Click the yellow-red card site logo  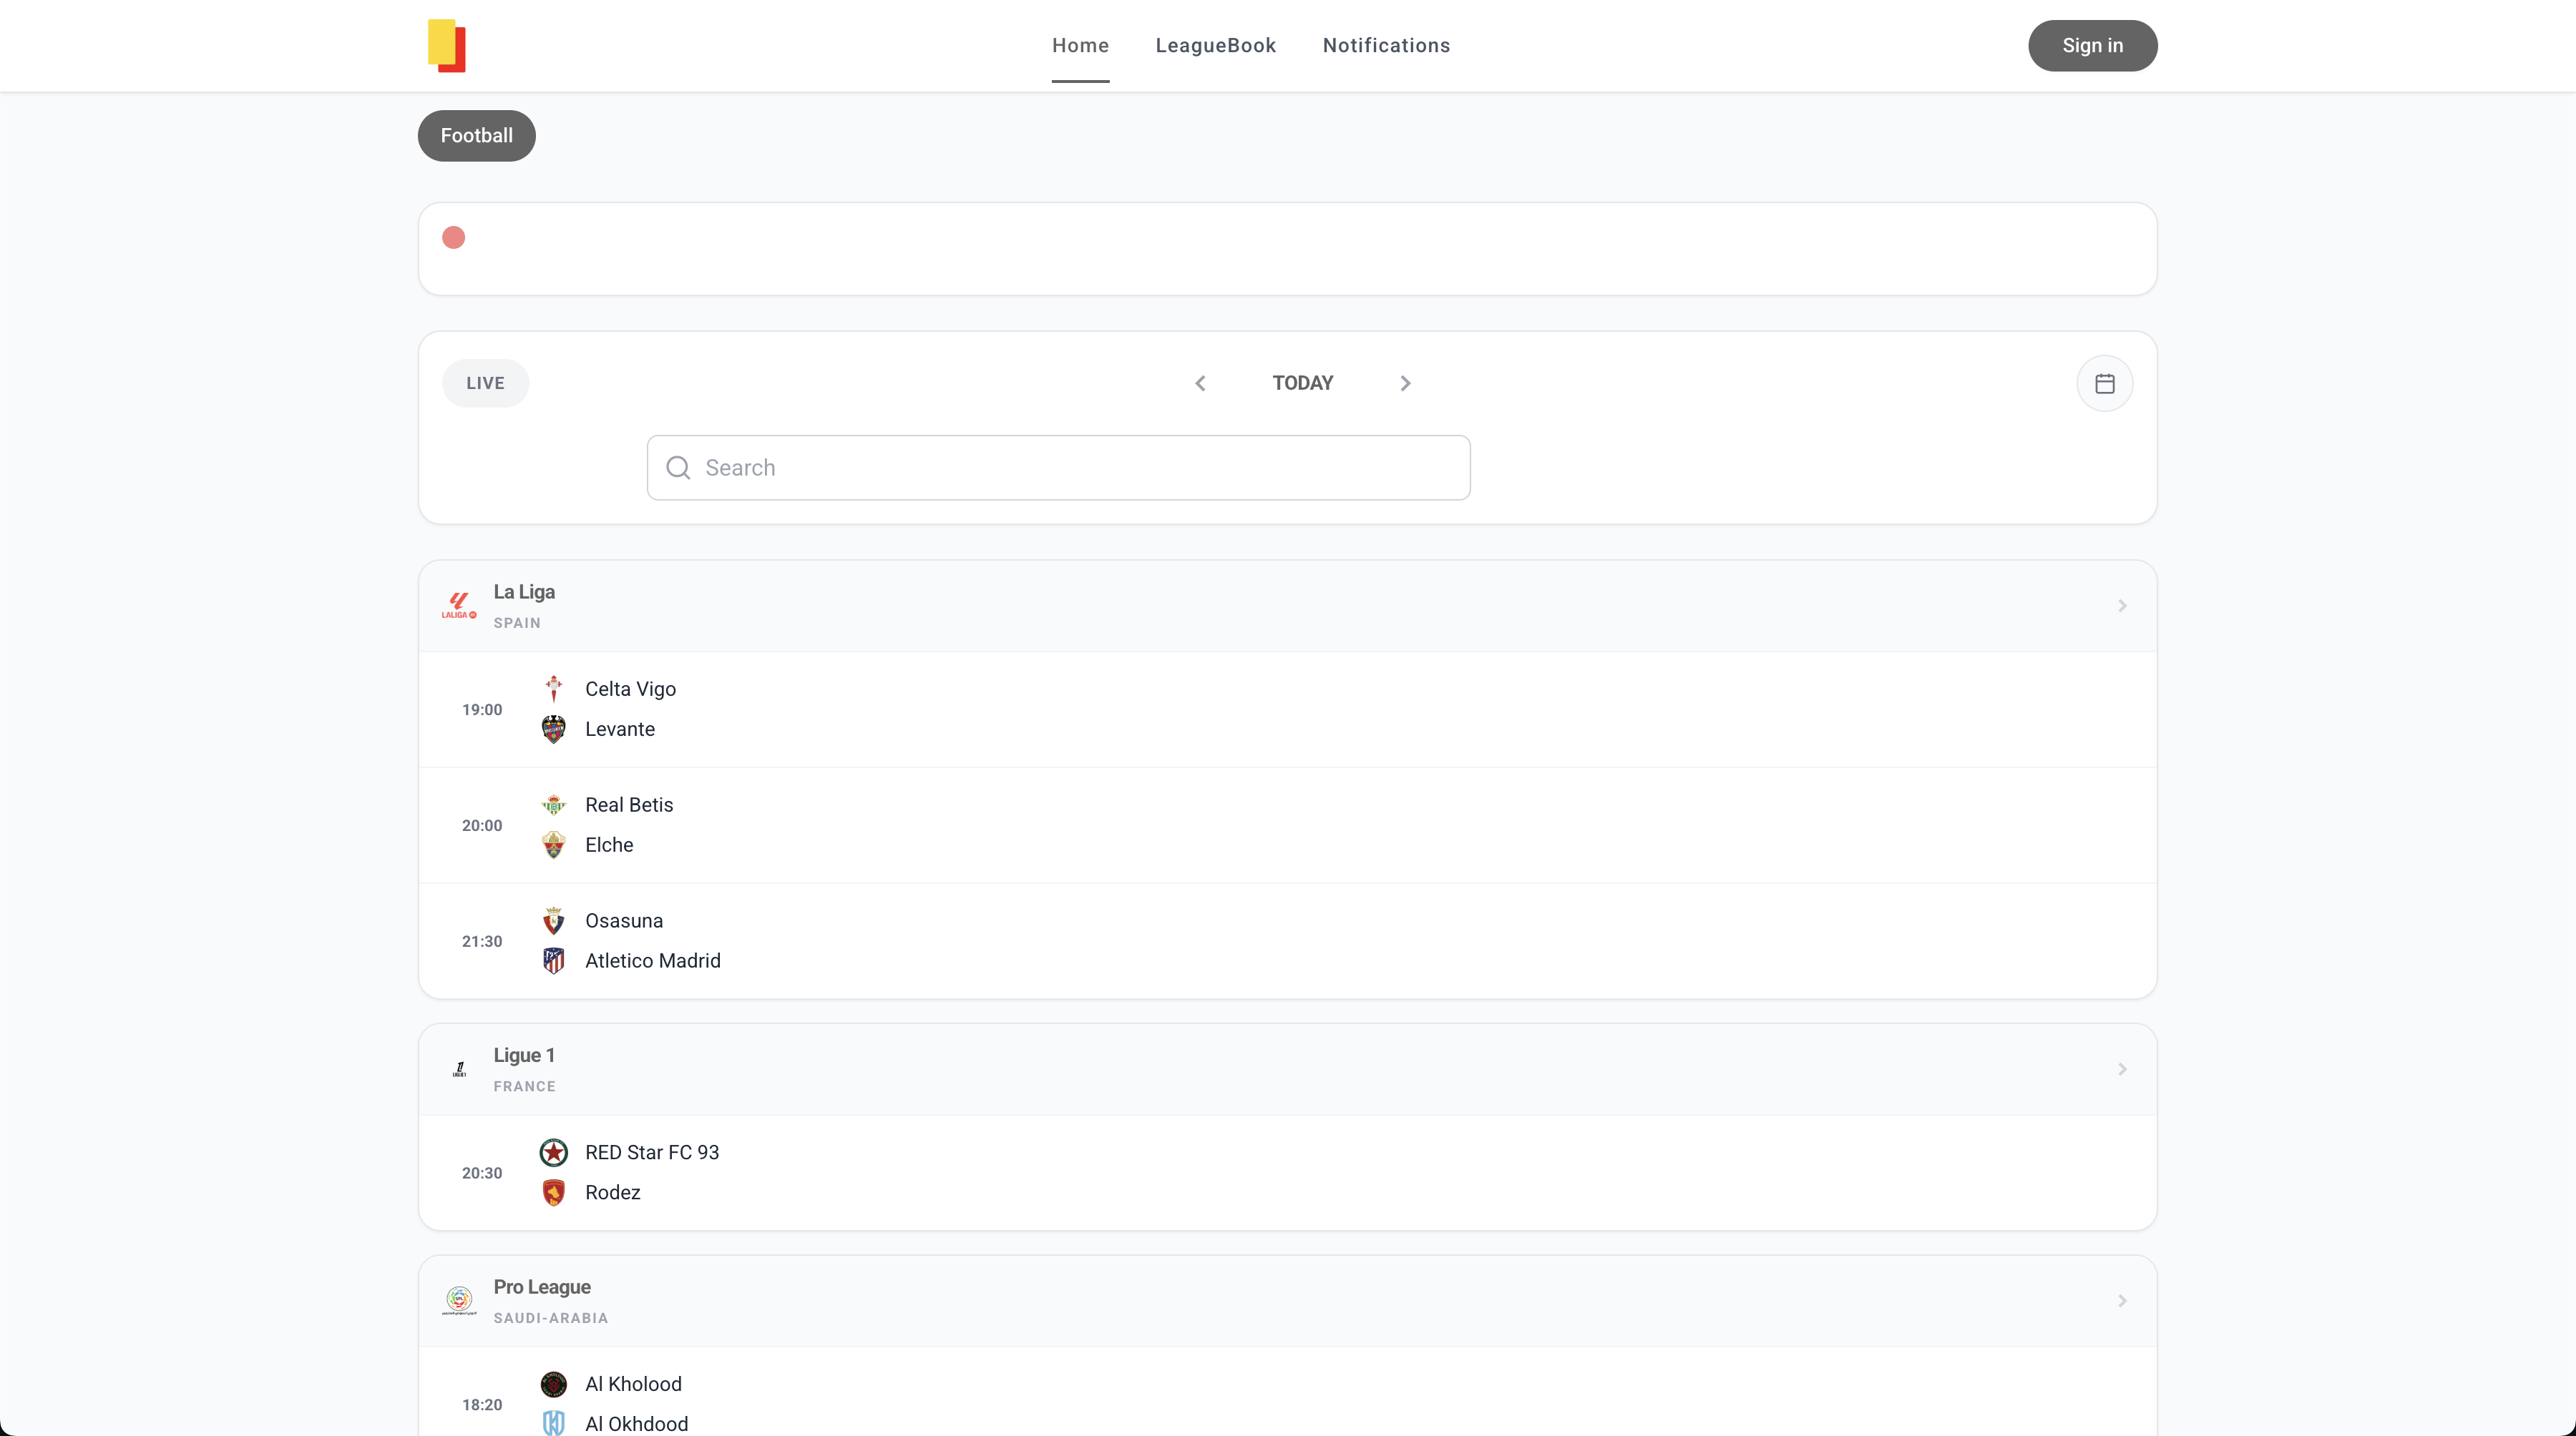(x=446, y=46)
